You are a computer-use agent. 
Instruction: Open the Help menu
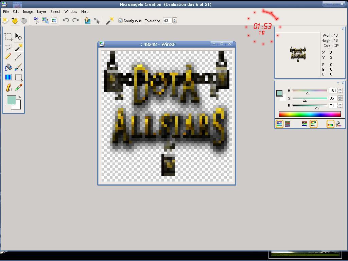click(85, 12)
